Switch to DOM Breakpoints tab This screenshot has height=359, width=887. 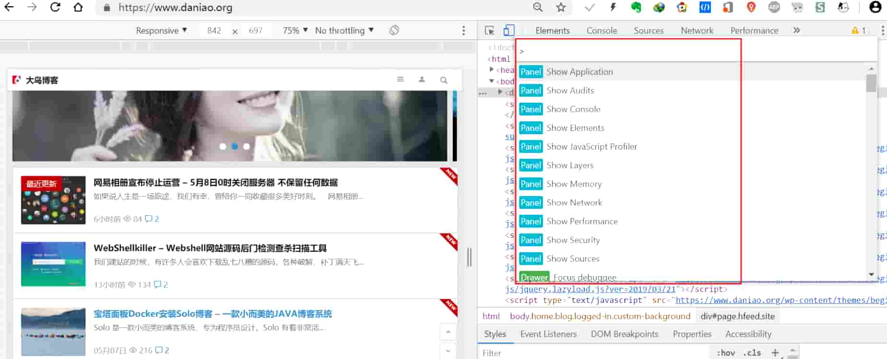625,334
